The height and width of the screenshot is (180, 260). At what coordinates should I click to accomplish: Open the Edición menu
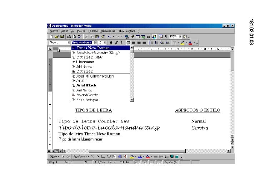click(64, 31)
